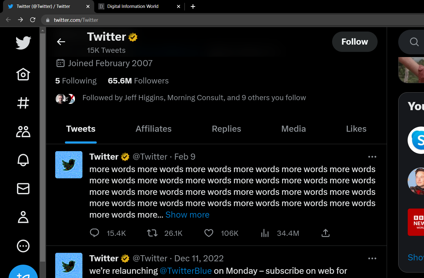This screenshot has width=424, height=278.
Task: Switch to the Replies tab
Action: [x=226, y=129]
